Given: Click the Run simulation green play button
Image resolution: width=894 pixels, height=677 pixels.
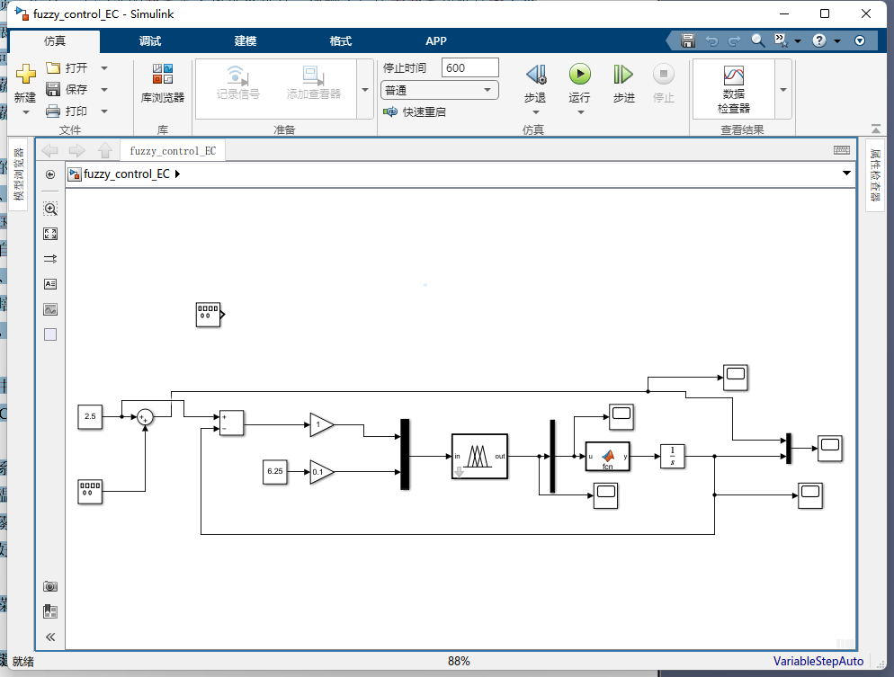Looking at the screenshot, I should (580, 74).
